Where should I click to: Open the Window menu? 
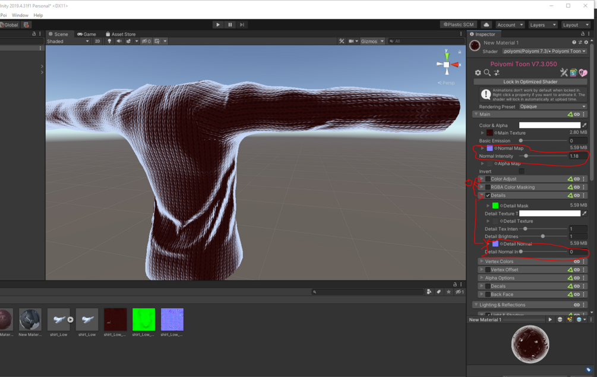point(20,15)
